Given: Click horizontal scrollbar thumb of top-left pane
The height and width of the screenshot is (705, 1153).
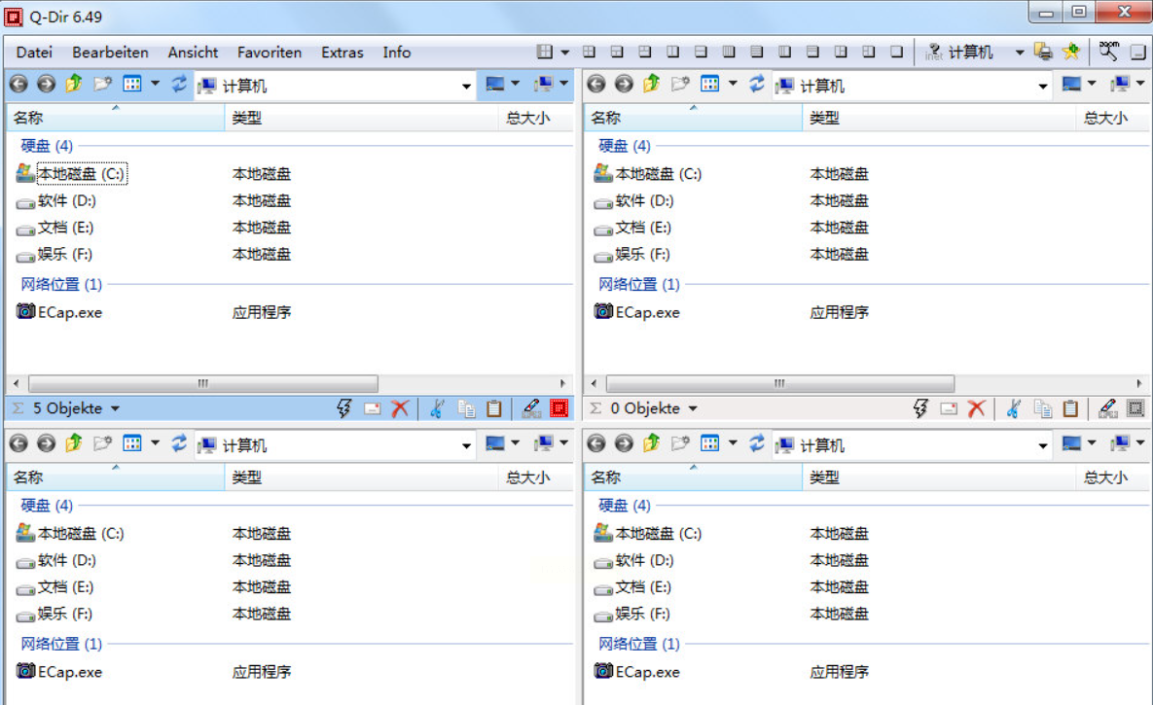Looking at the screenshot, I should click(203, 383).
